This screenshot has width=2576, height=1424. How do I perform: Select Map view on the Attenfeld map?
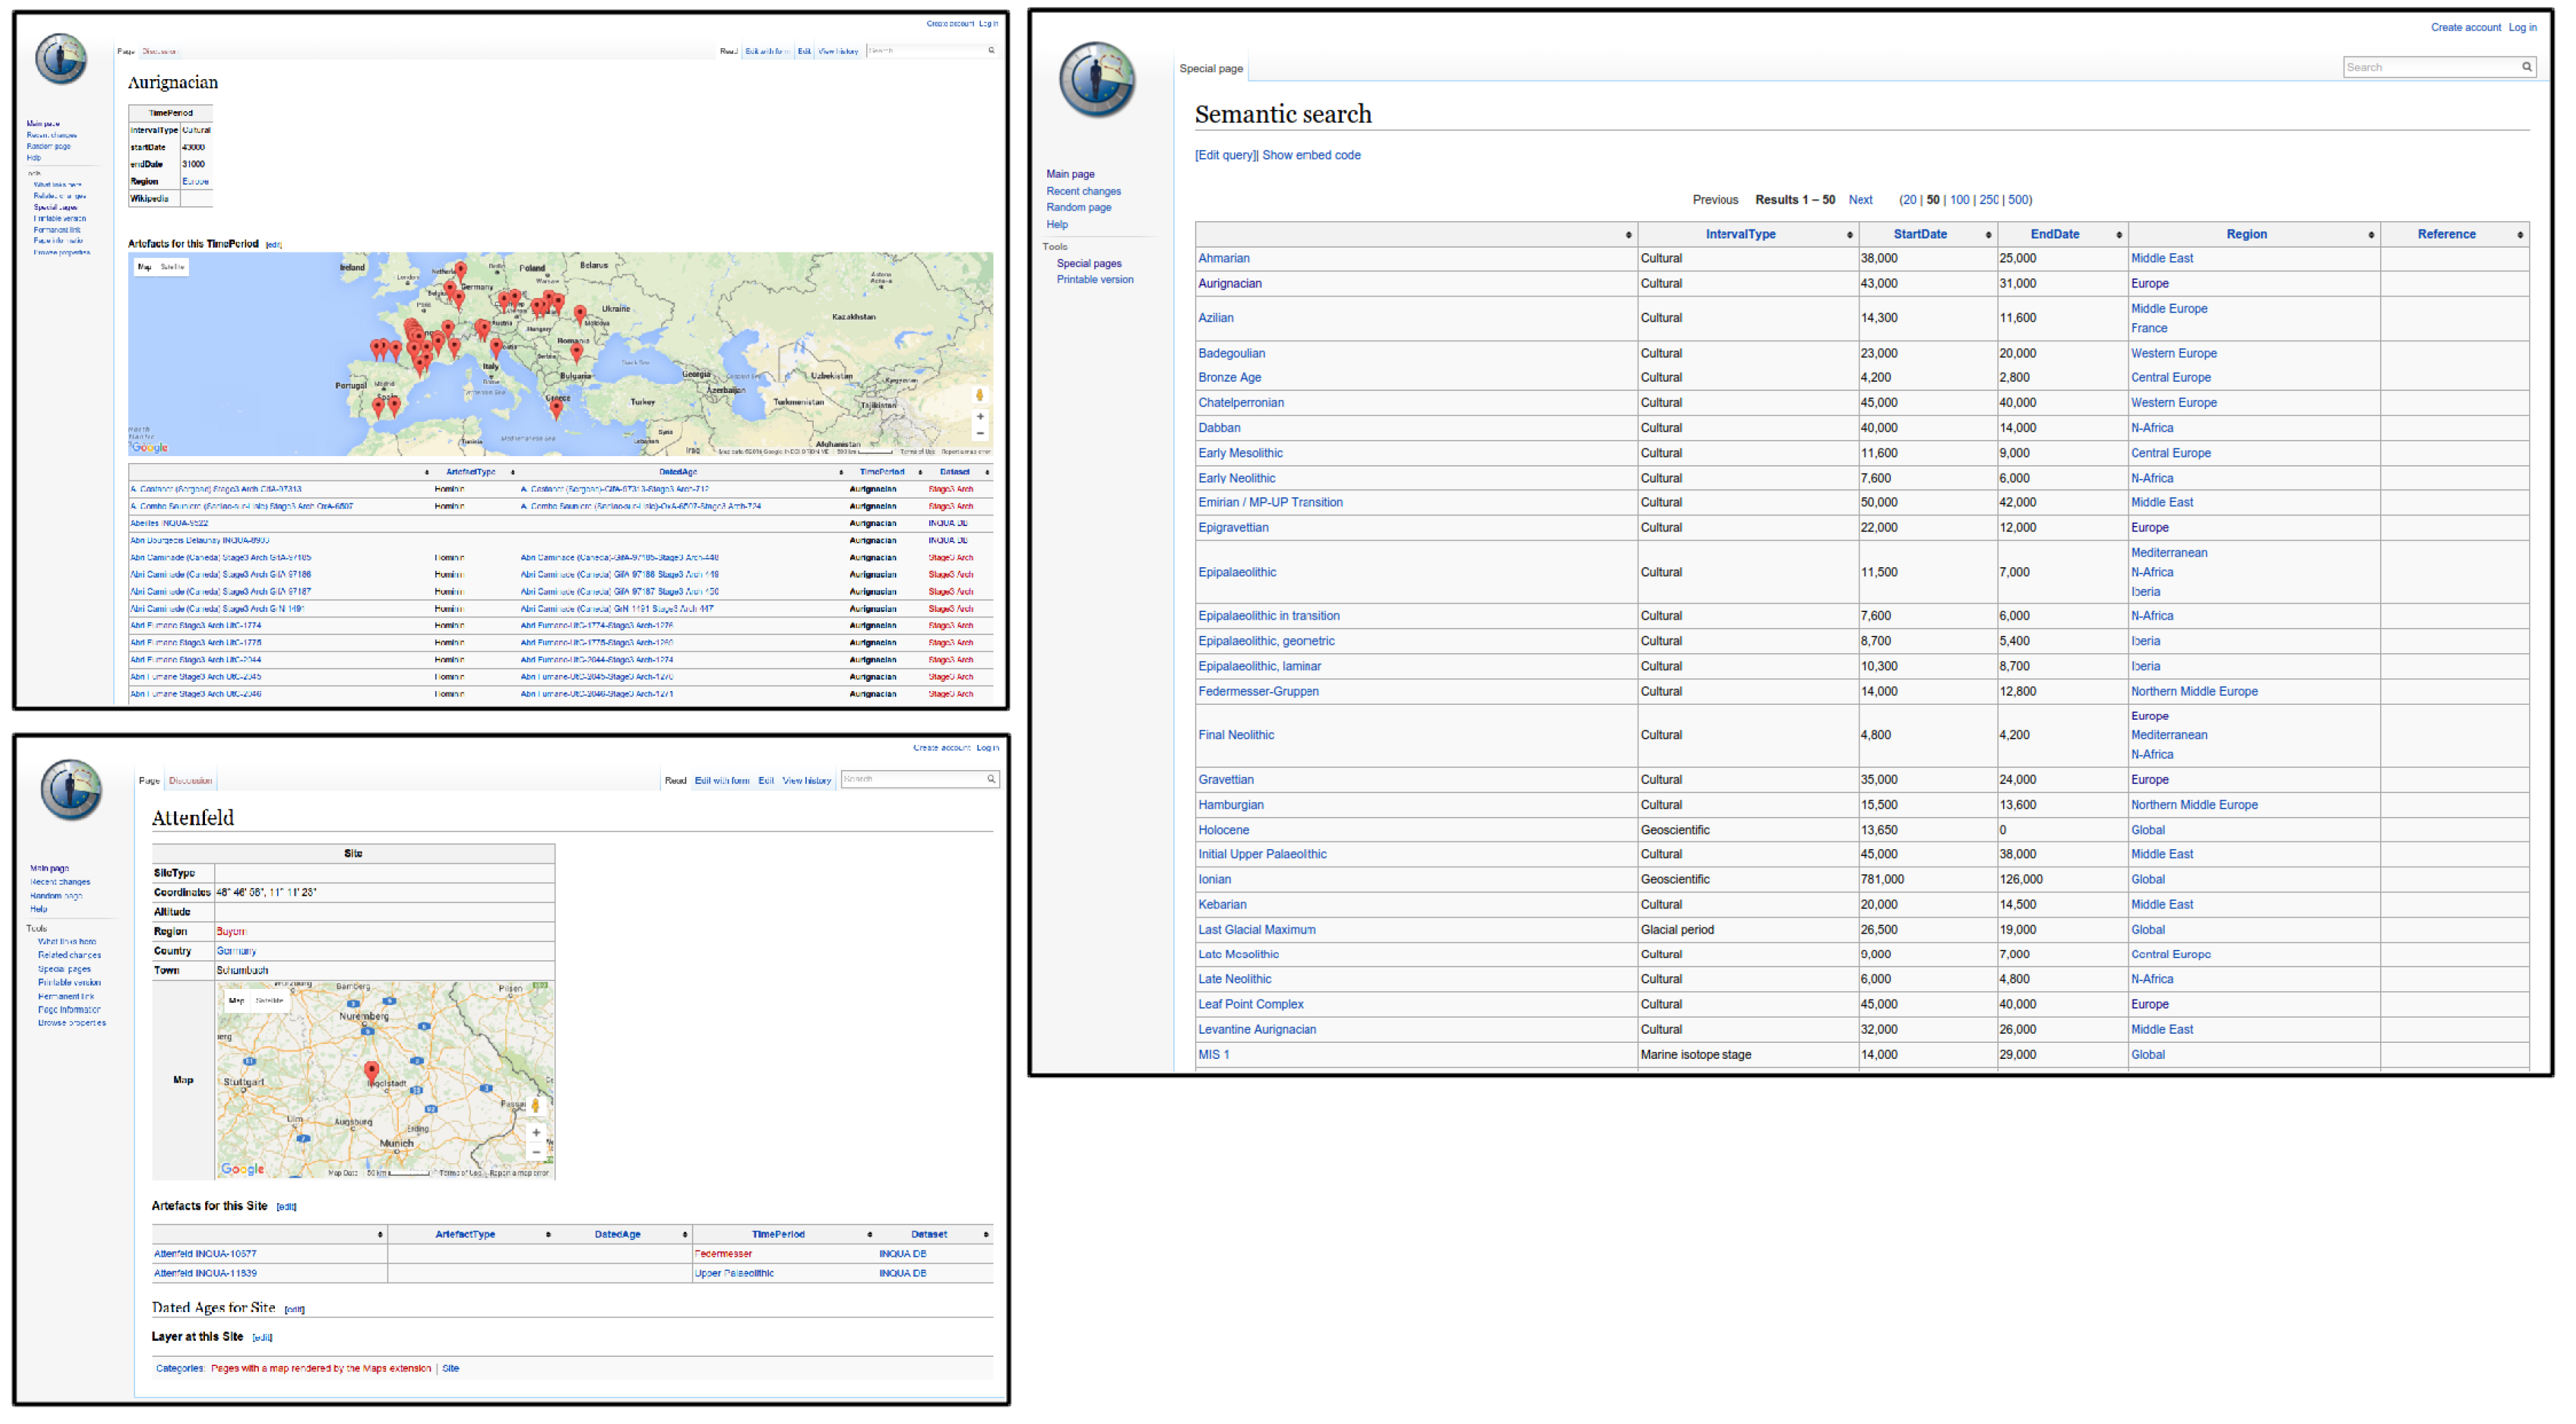[x=236, y=1000]
